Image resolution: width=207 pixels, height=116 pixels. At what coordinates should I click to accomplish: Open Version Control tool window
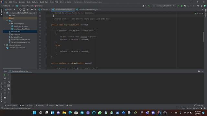pos(11,106)
